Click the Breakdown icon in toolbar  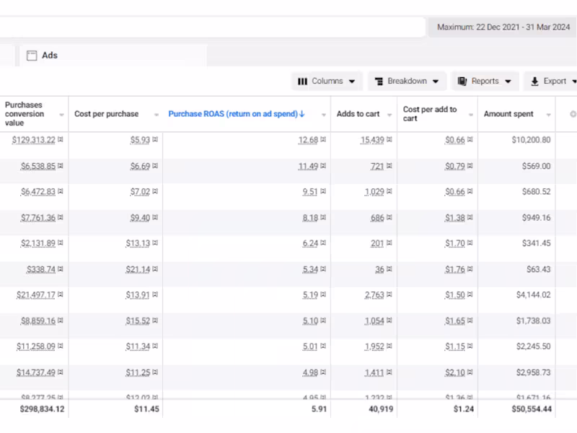click(x=378, y=82)
